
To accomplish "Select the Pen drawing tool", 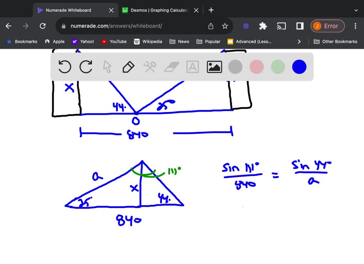I will click(x=128, y=67).
